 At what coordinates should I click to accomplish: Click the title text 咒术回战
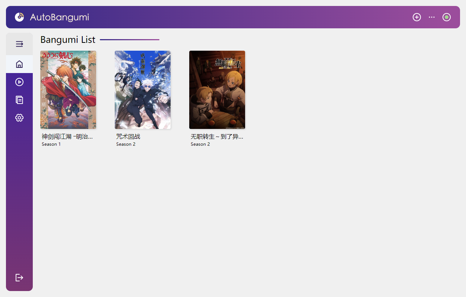pos(128,137)
